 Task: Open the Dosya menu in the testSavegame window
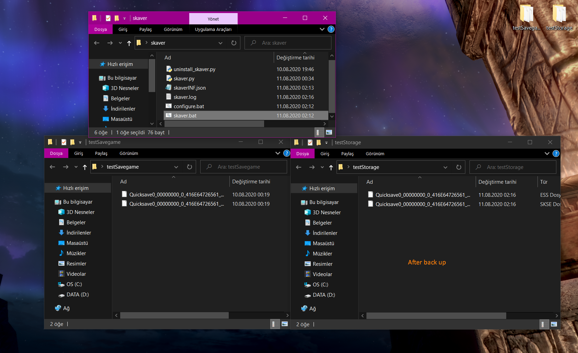pyautogui.click(x=56, y=153)
